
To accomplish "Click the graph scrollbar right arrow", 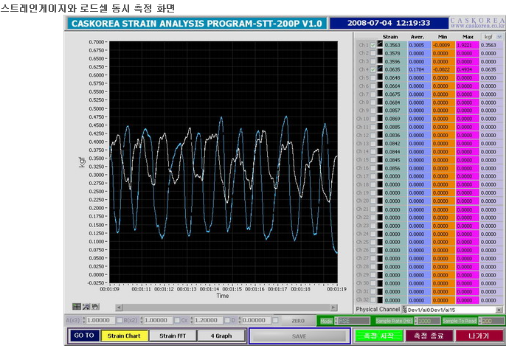I will tap(333, 307).
